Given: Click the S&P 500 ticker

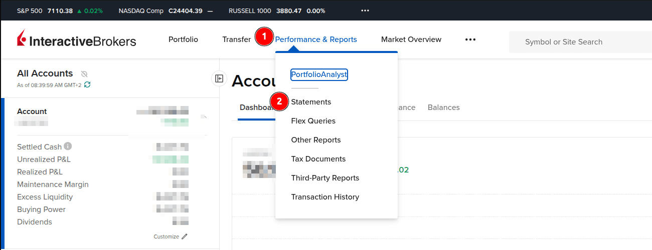Looking at the screenshot, I should 60,10.
